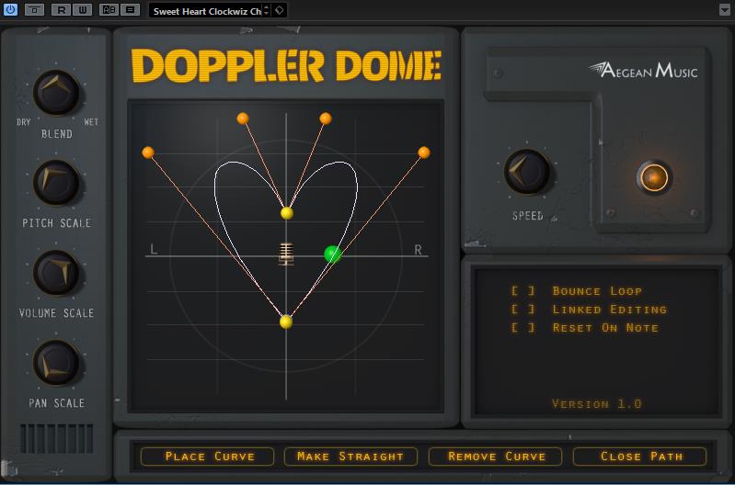Click the WET label under Blend knob
Image resolution: width=735 pixels, height=485 pixels.
(x=91, y=122)
